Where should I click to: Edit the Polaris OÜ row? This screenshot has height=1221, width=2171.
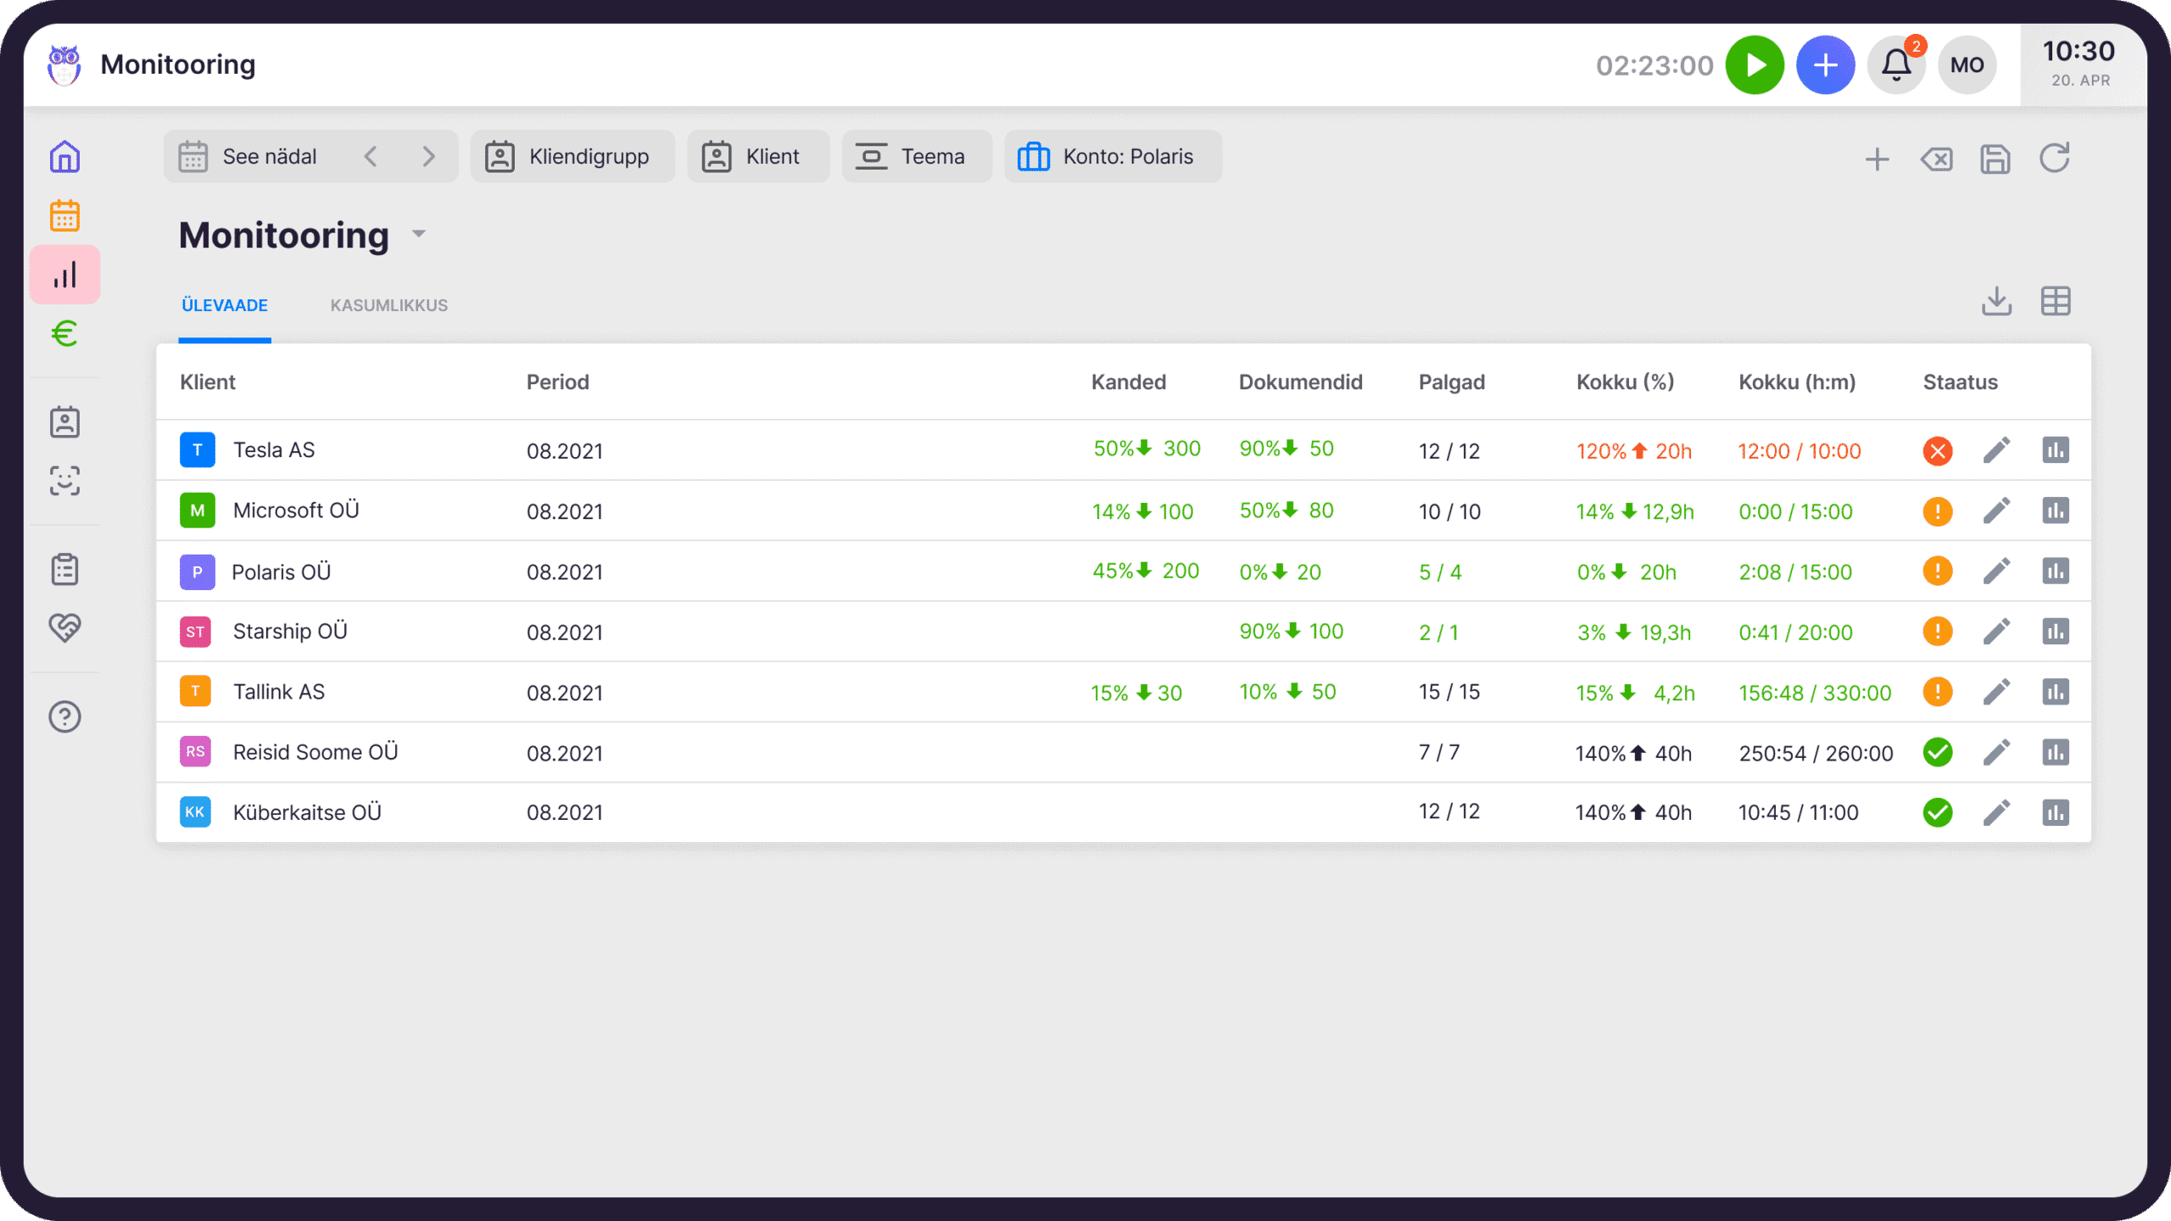coord(1996,571)
